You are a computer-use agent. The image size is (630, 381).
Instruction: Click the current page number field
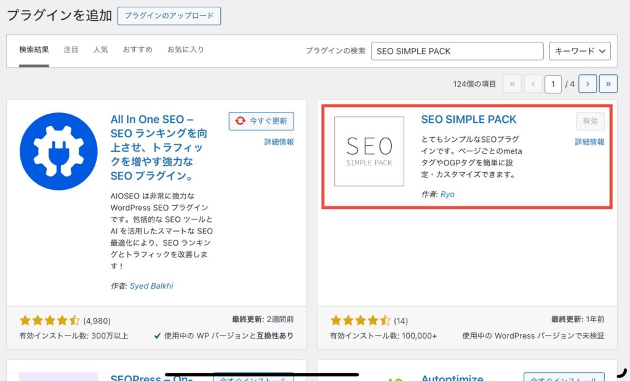tap(553, 84)
